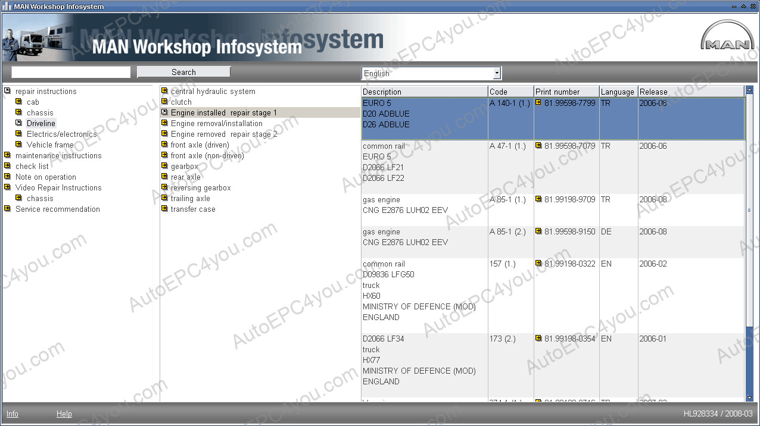Open the Help link in footer
The width and height of the screenshot is (760, 426).
(x=64, y=414)
